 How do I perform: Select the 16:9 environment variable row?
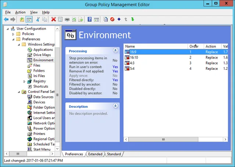tap(176, 52)
